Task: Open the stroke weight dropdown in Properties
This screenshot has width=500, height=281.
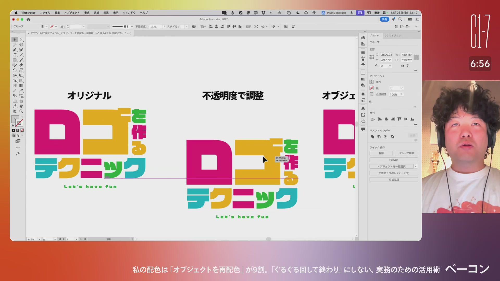Action: 402,88
